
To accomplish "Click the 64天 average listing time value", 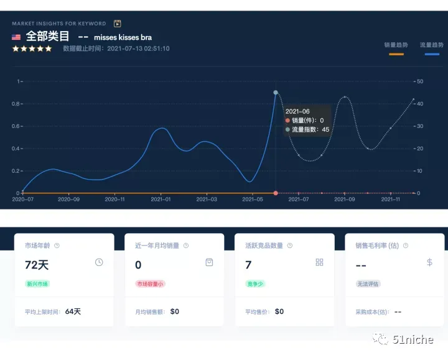I will 73,311.
